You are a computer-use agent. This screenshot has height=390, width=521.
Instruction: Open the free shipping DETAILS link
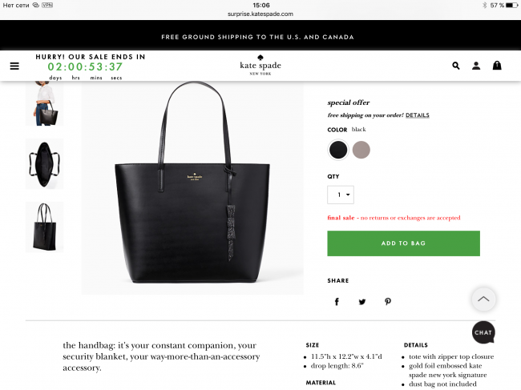click(418, 115)
